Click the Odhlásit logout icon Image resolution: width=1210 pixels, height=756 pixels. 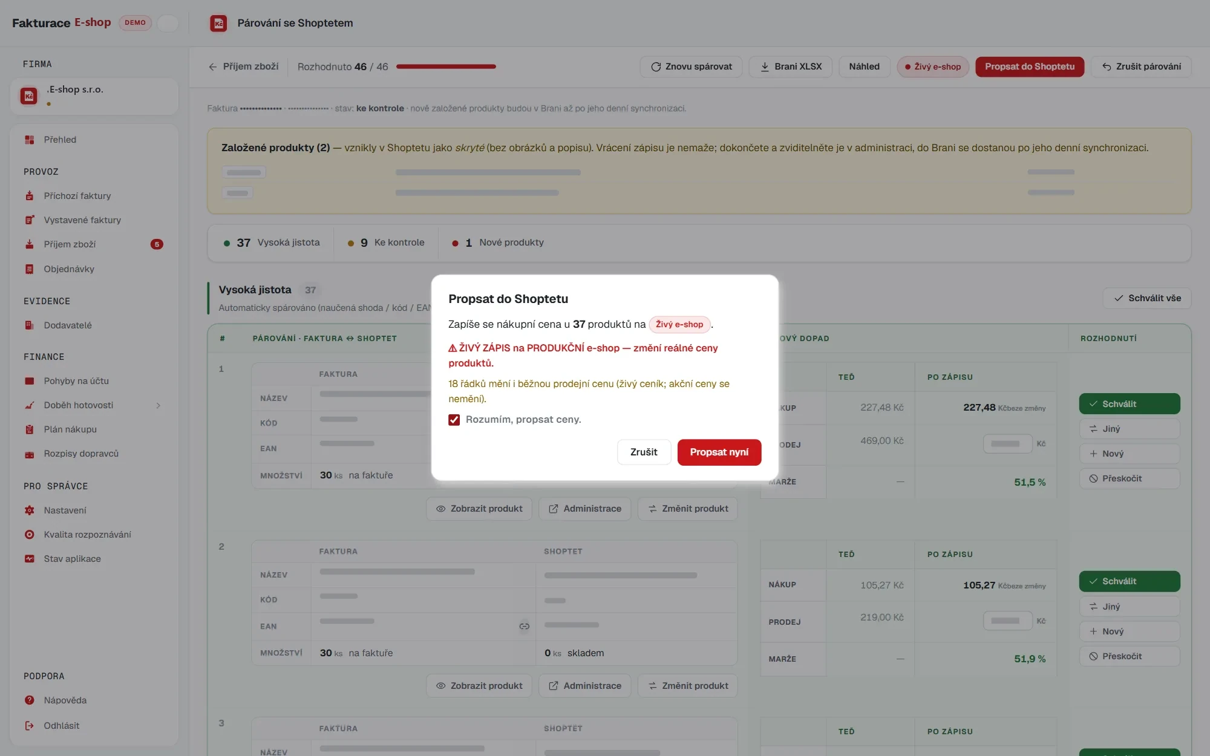coord(29,726)
